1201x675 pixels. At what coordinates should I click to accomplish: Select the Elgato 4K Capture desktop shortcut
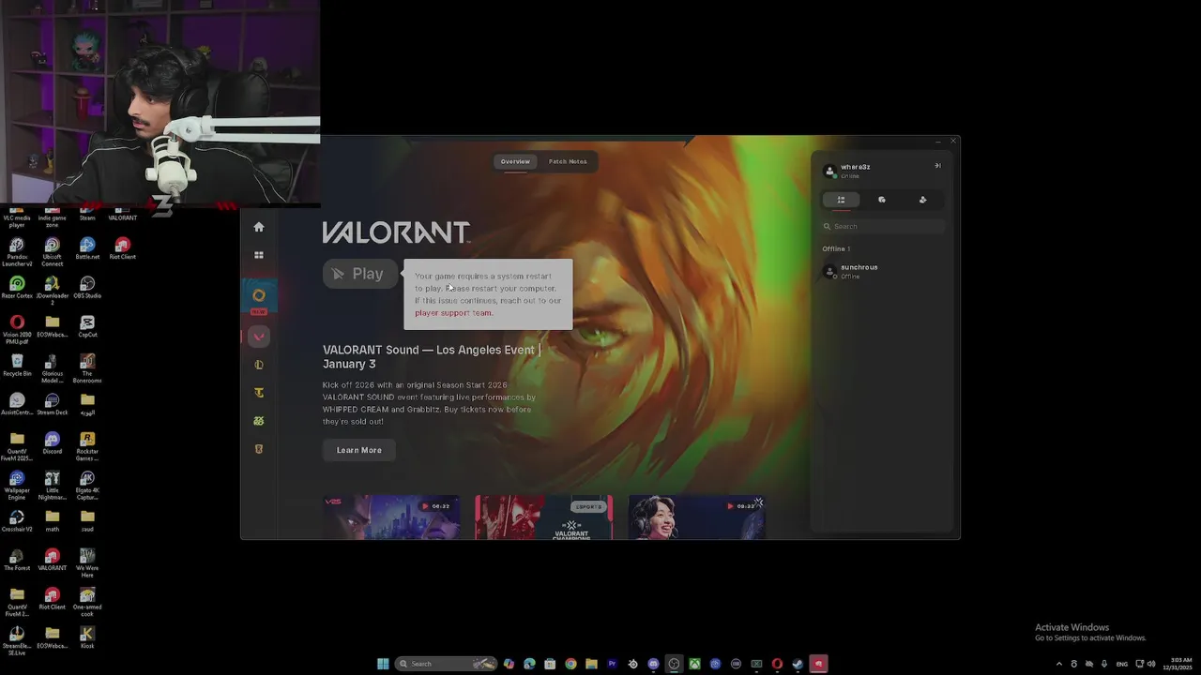(87, 486)
